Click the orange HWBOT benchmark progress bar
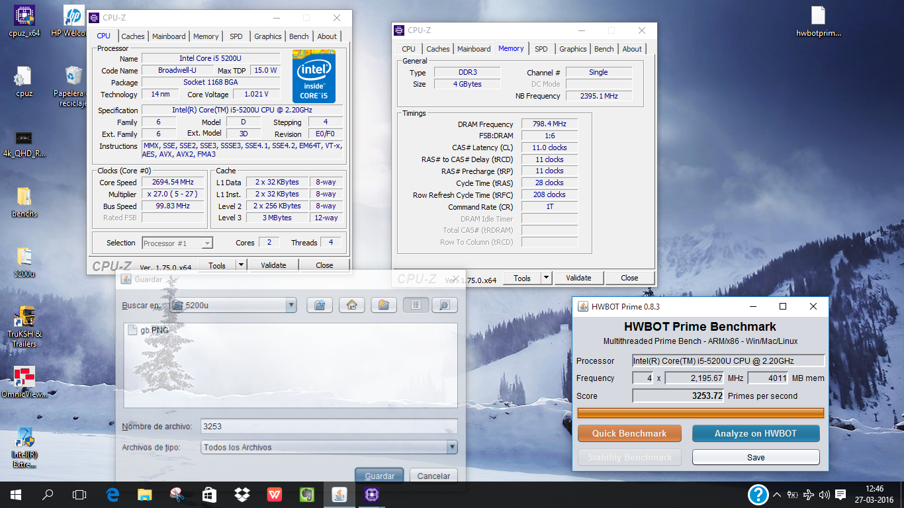 coord(701,413)
